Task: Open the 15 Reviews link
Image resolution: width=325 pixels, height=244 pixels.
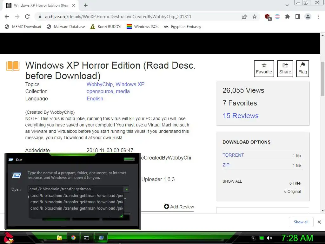Action: pos(241,116)
